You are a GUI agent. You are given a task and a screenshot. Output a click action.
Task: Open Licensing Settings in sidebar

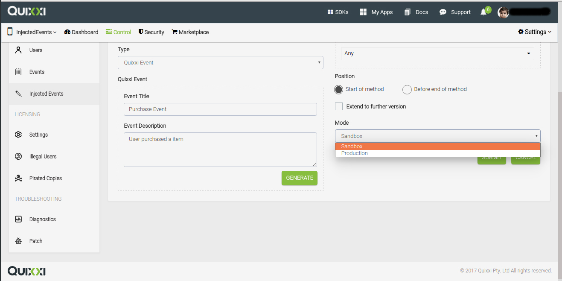(54, 135)
